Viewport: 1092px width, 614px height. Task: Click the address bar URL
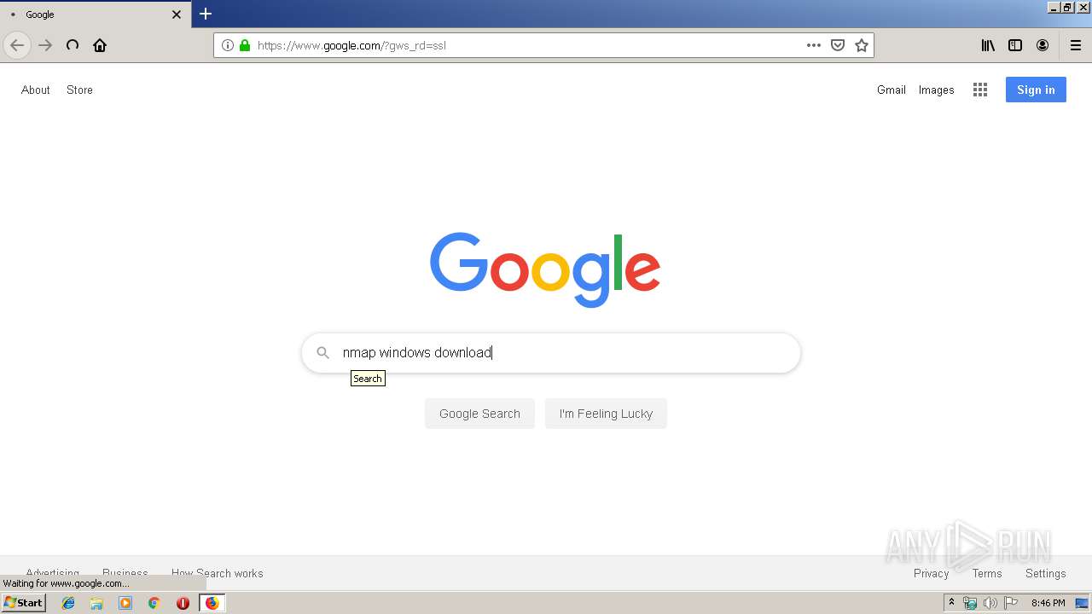351,45
